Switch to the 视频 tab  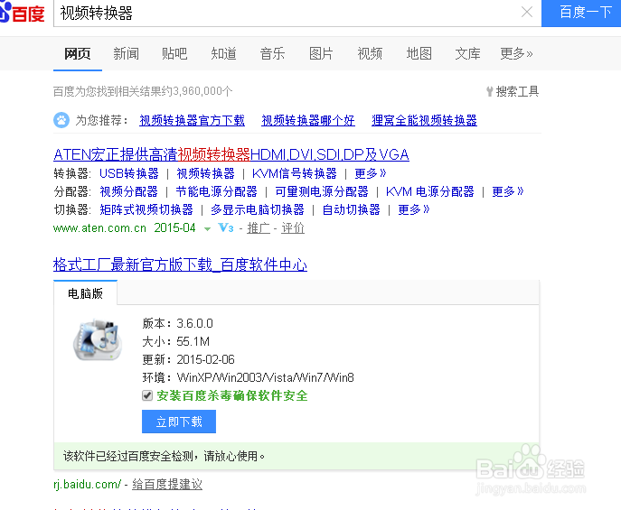click(370, 53)
